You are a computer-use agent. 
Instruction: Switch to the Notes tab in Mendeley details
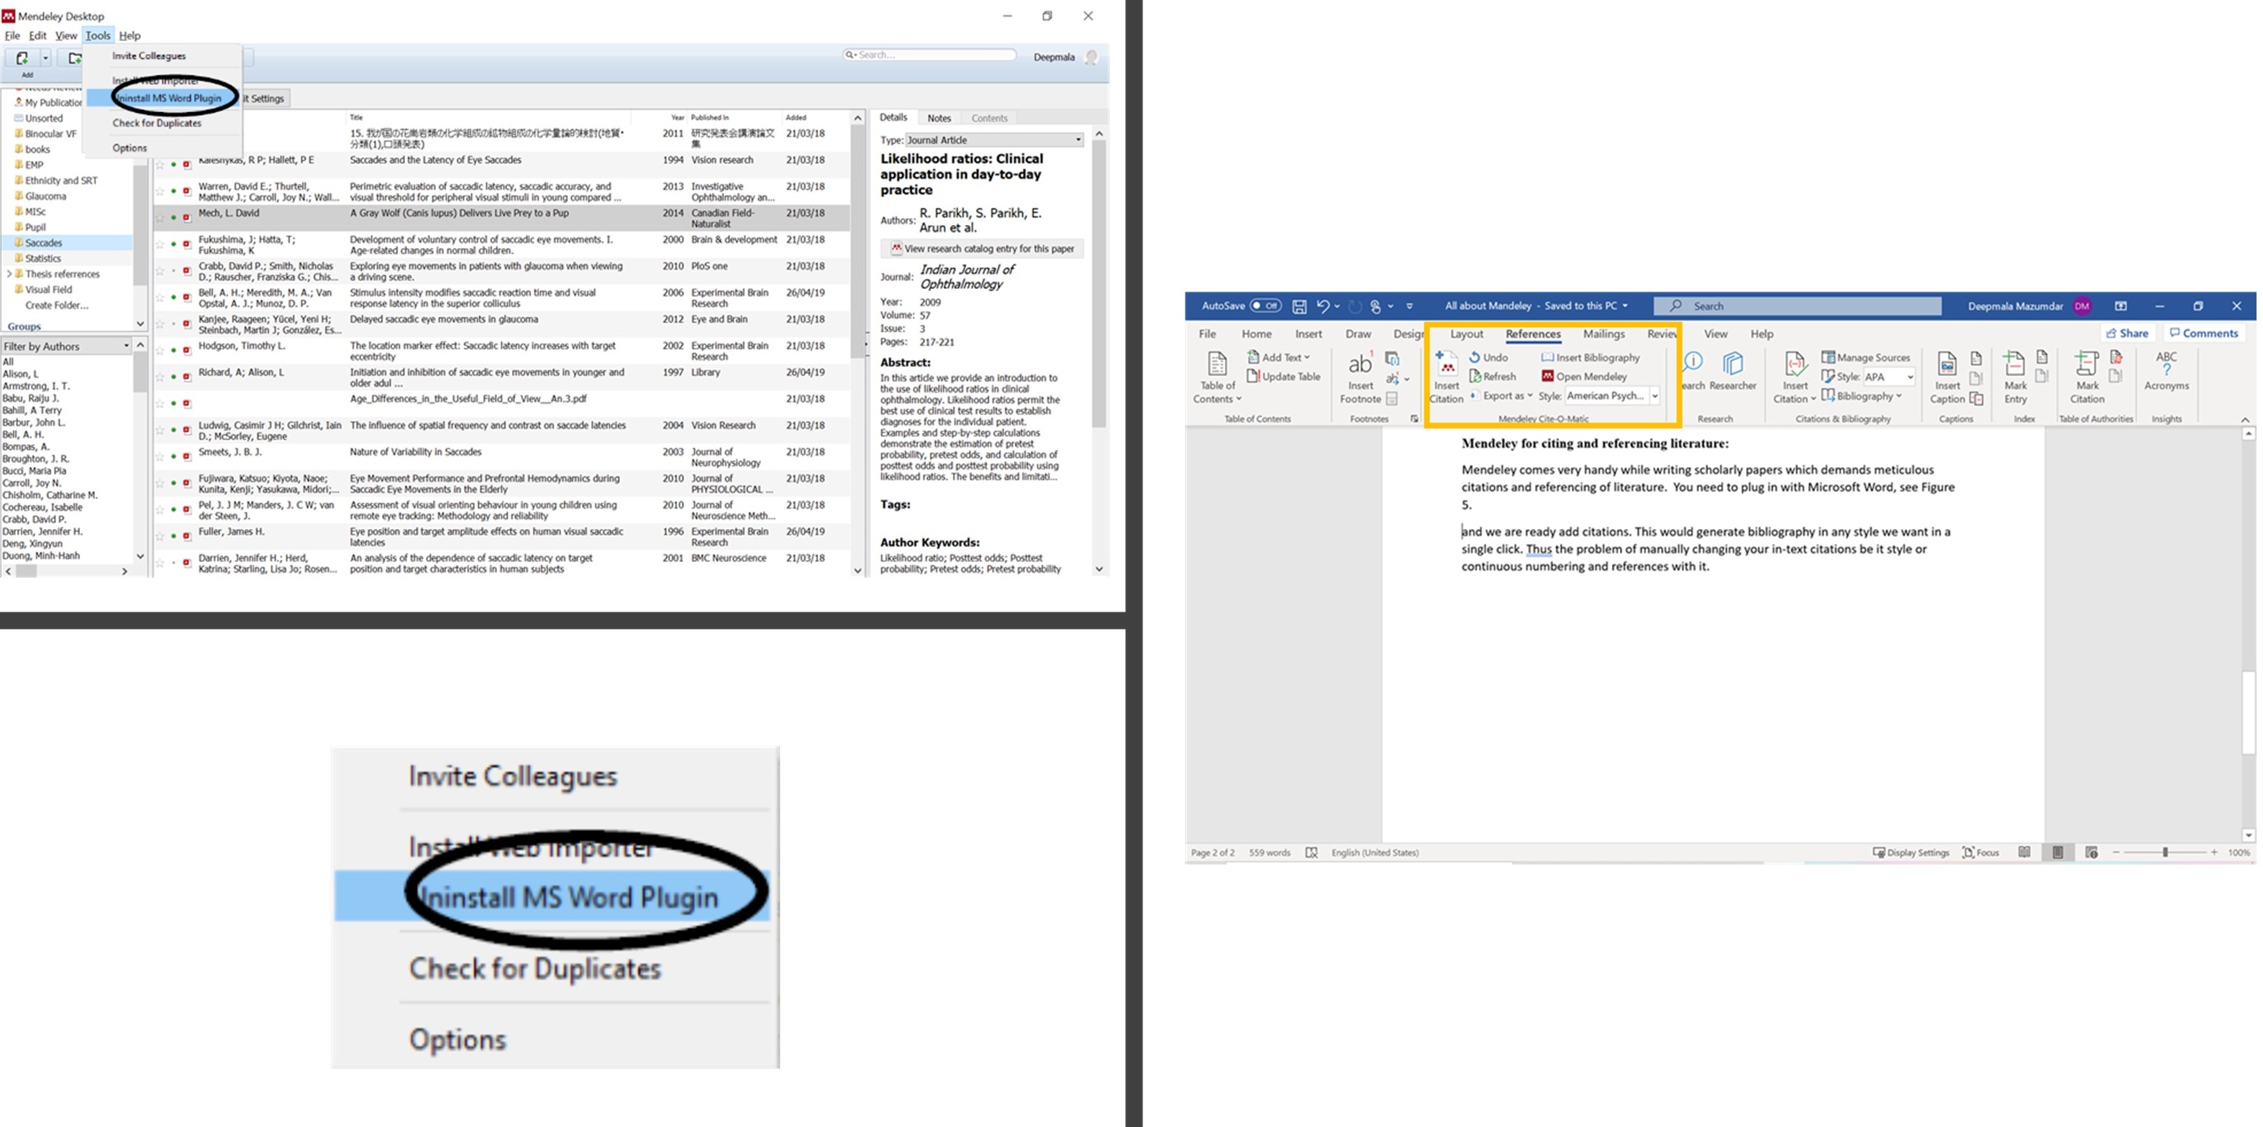point(938,118)
